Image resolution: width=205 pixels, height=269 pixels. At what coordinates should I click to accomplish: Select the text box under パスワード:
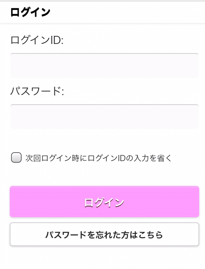click(104, 117)
